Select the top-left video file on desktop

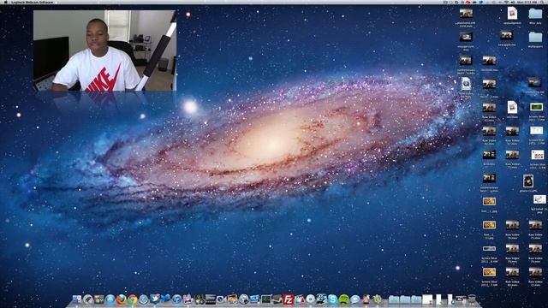pos(466,14)
